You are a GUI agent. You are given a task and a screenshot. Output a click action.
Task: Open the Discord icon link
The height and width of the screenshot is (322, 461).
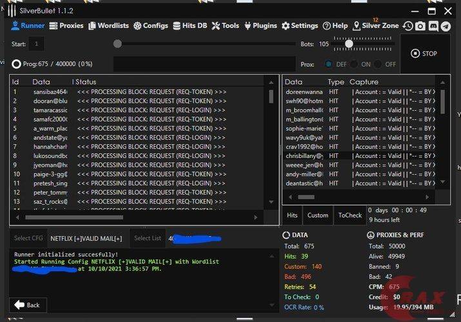click(433, 26)
